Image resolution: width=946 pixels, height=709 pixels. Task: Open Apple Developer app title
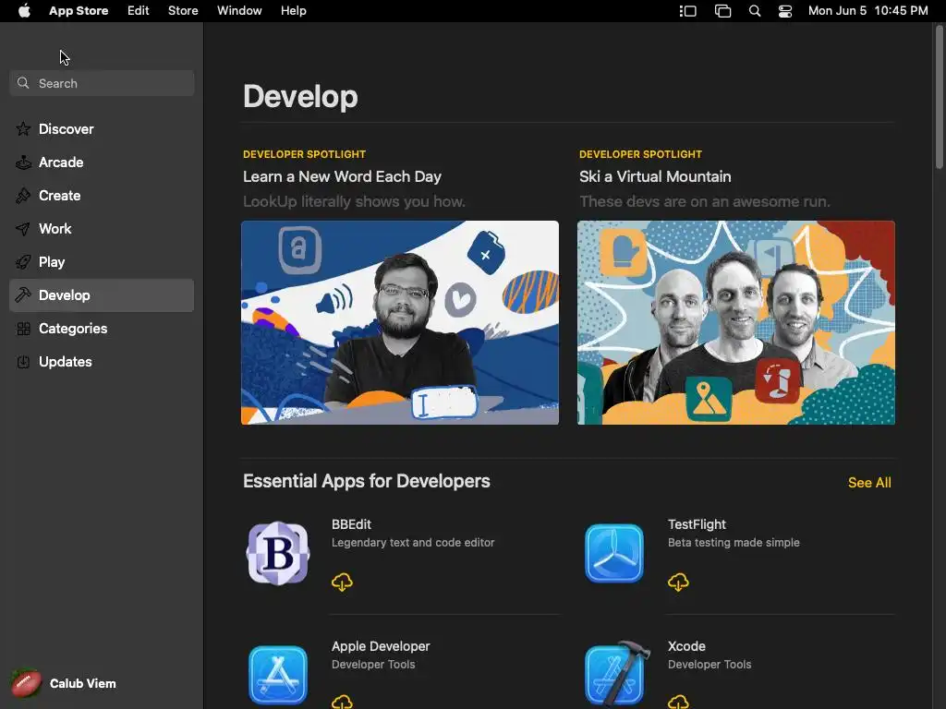(381, 645)
